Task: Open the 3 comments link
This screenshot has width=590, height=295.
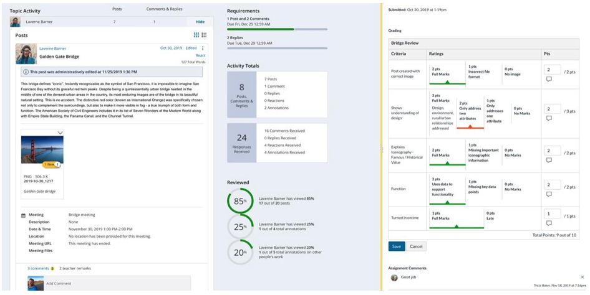Action: 38,268
